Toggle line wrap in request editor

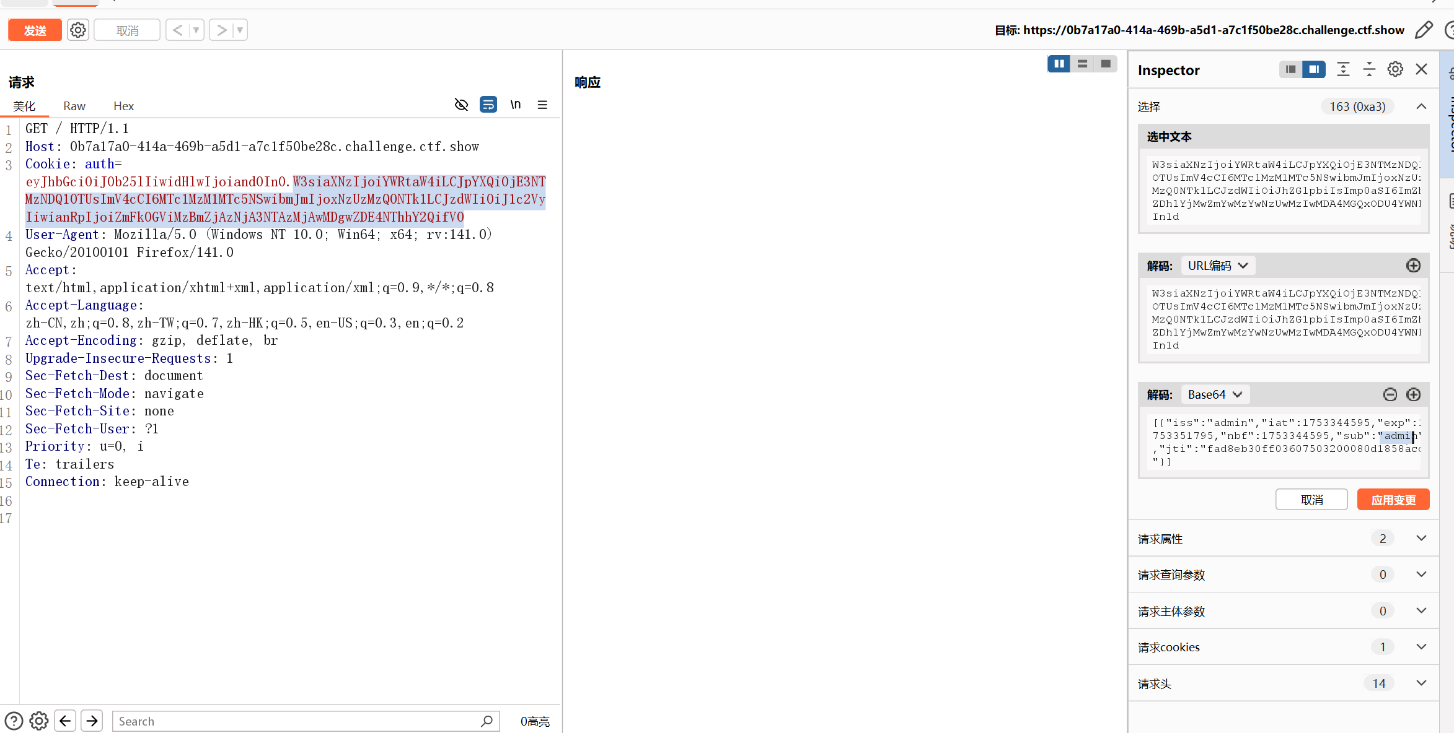pyautogui.click(x=488, y=105)
